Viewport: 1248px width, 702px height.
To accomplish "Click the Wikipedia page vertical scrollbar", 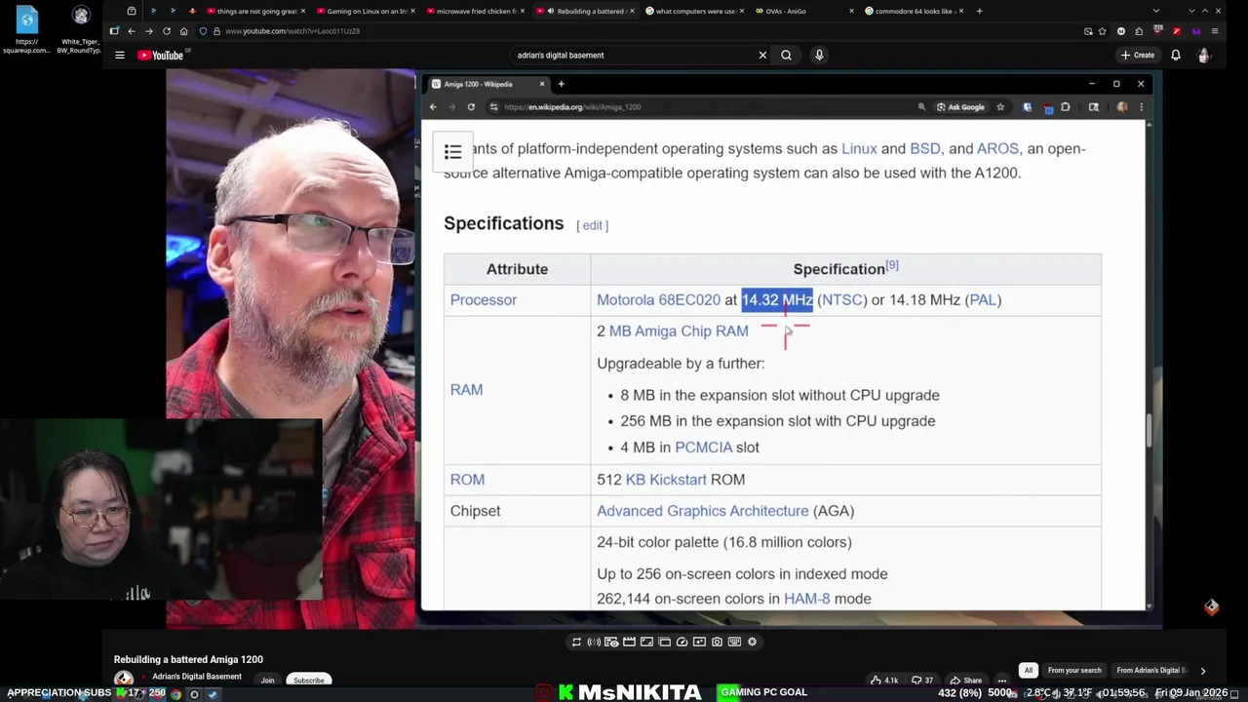I will [1150, 431].
